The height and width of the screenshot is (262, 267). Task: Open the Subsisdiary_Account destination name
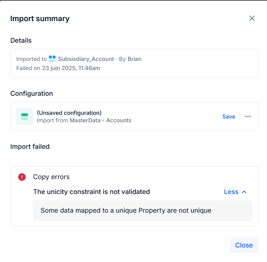click(86, 59)
